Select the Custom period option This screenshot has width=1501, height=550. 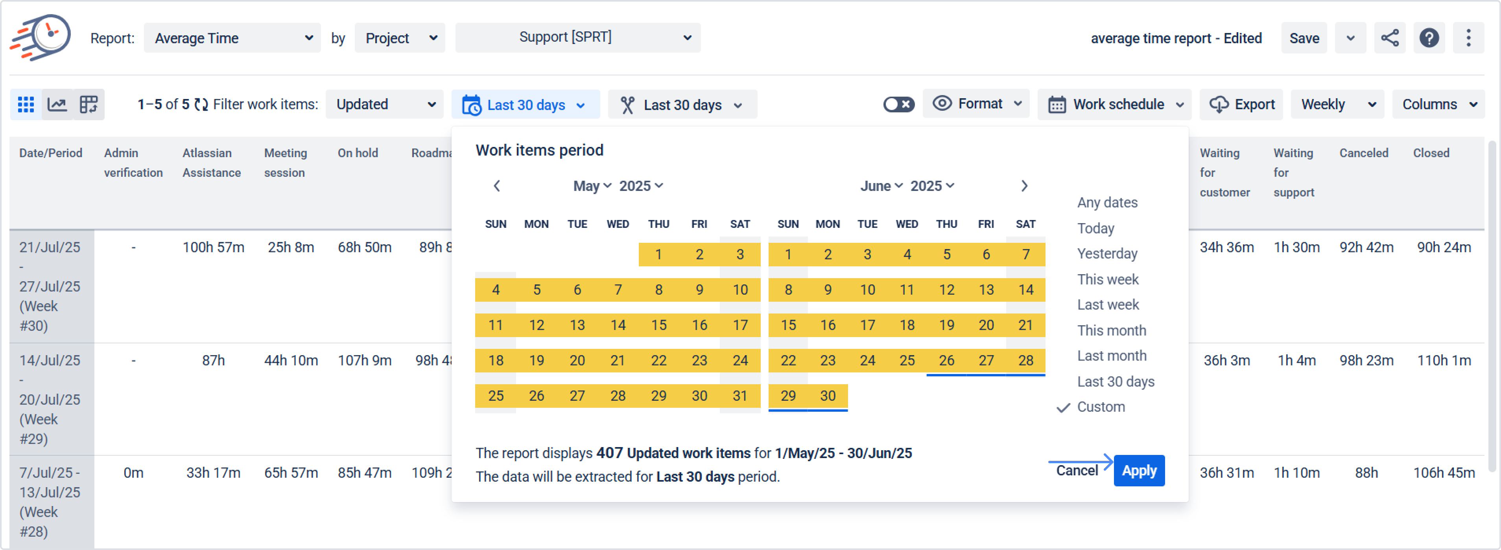point(1100,407)
